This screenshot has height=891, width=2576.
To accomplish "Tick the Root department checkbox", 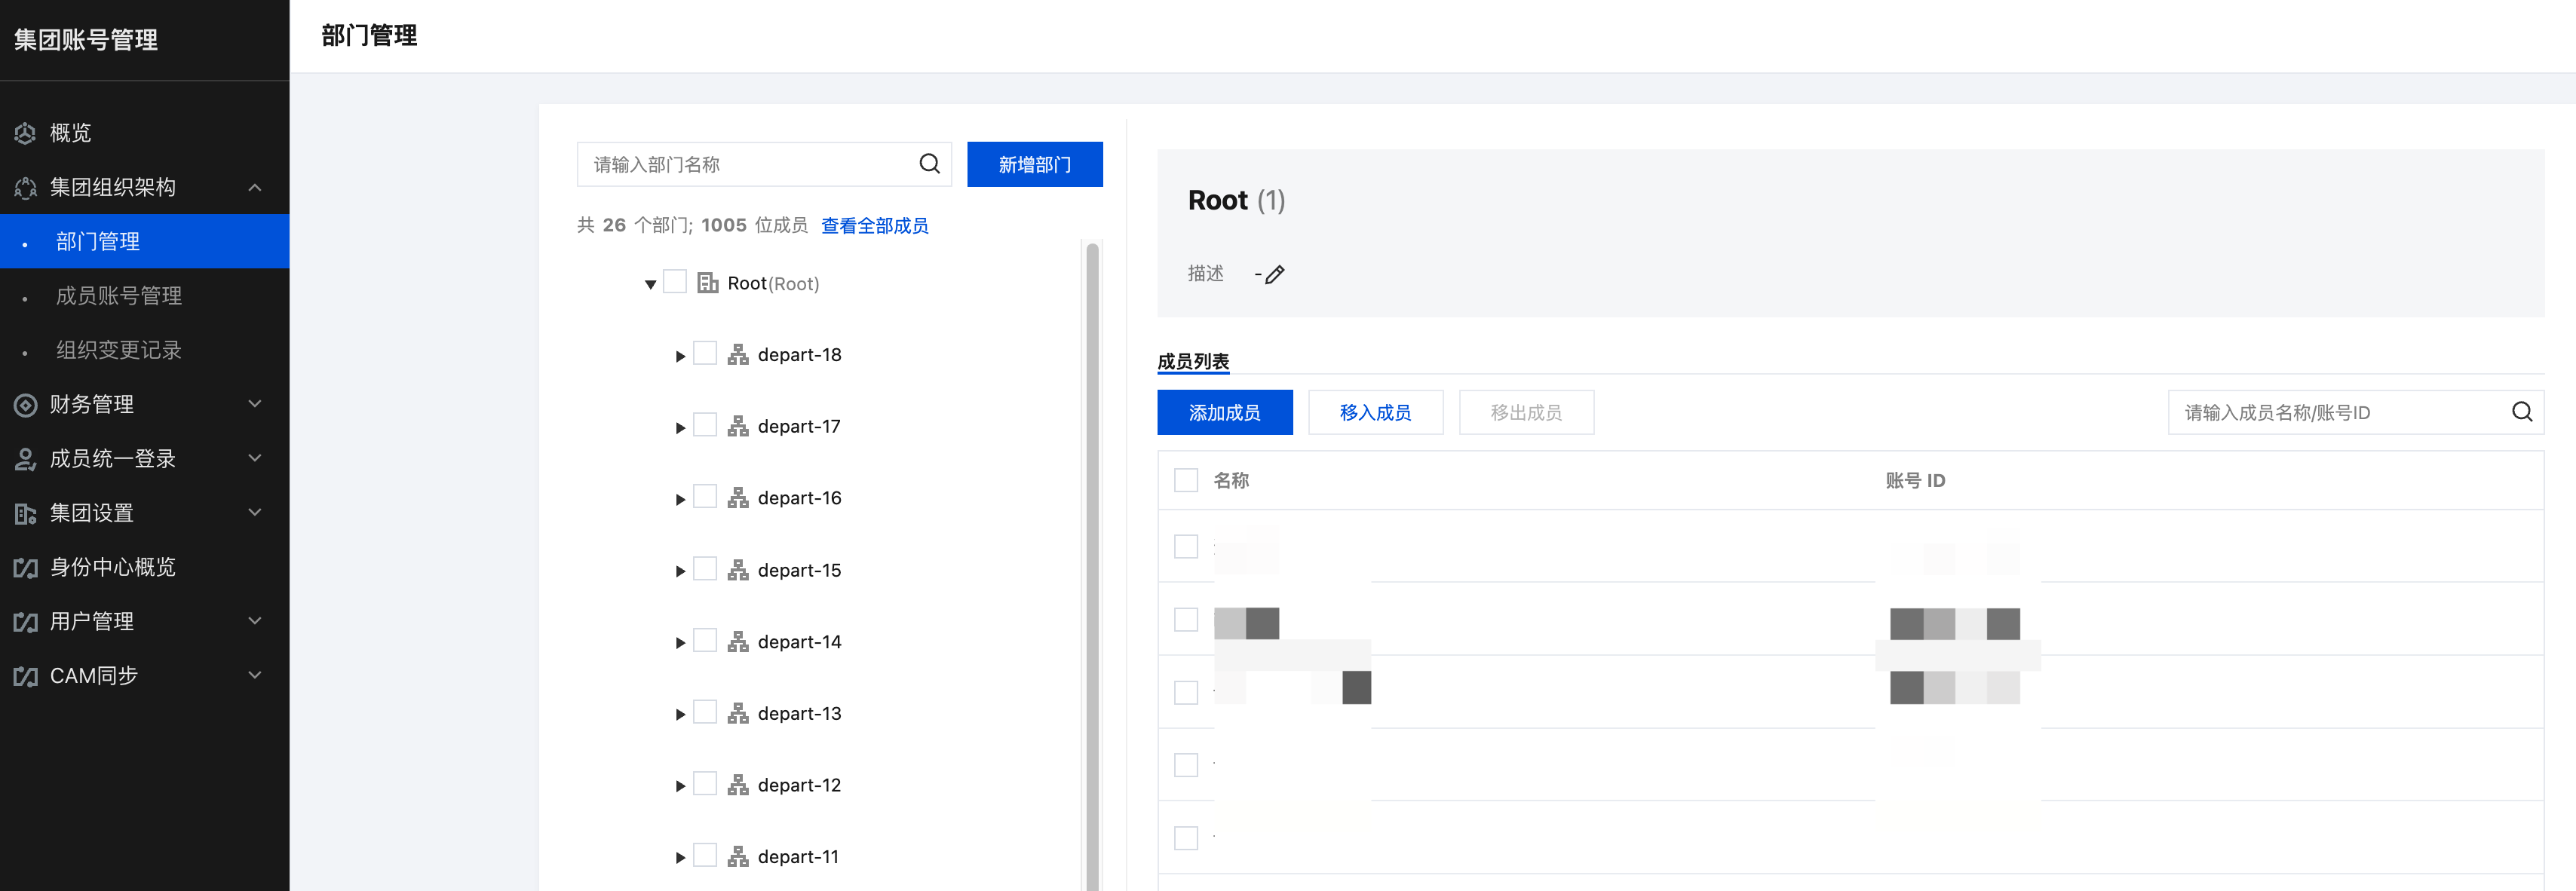I will tap(675, 283).
